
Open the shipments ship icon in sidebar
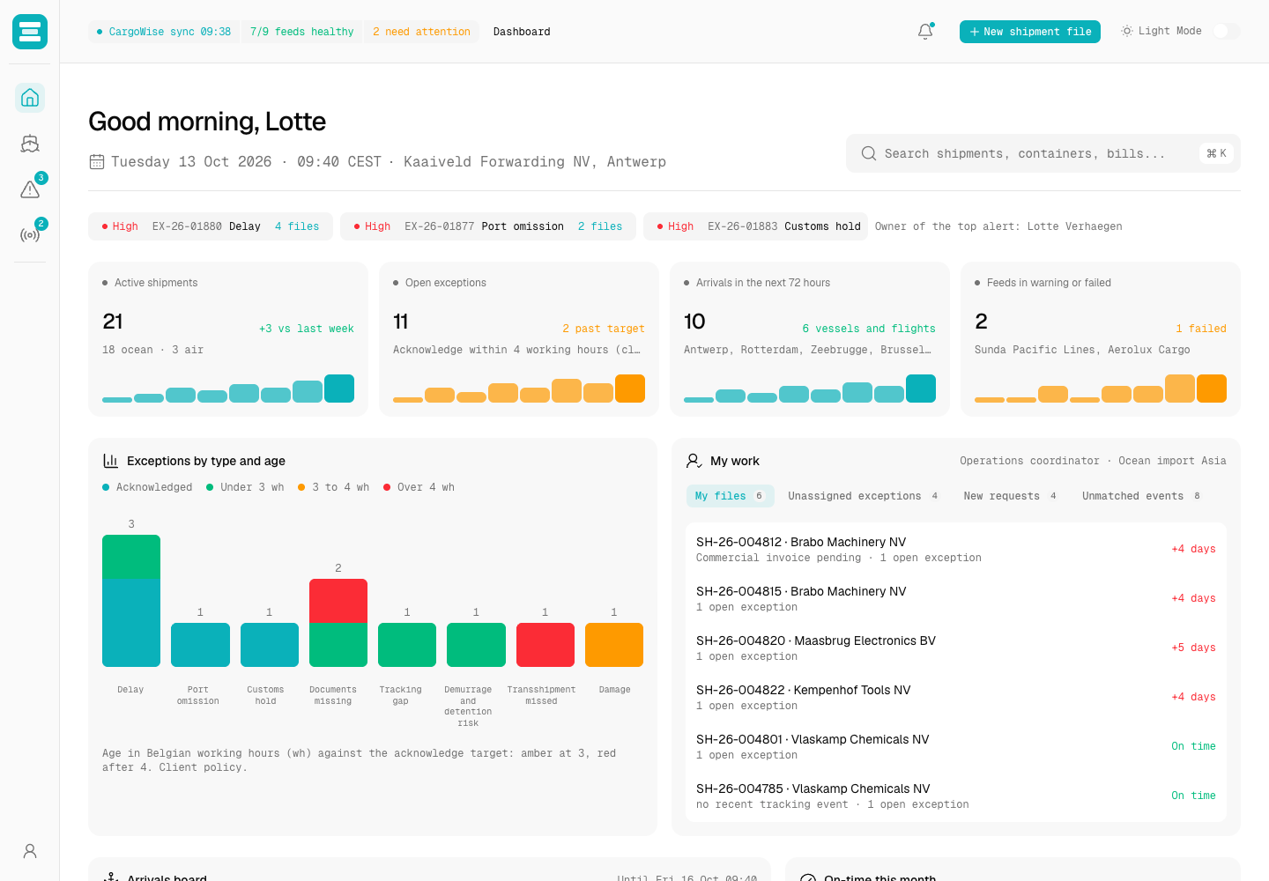(x=30, y=144)
